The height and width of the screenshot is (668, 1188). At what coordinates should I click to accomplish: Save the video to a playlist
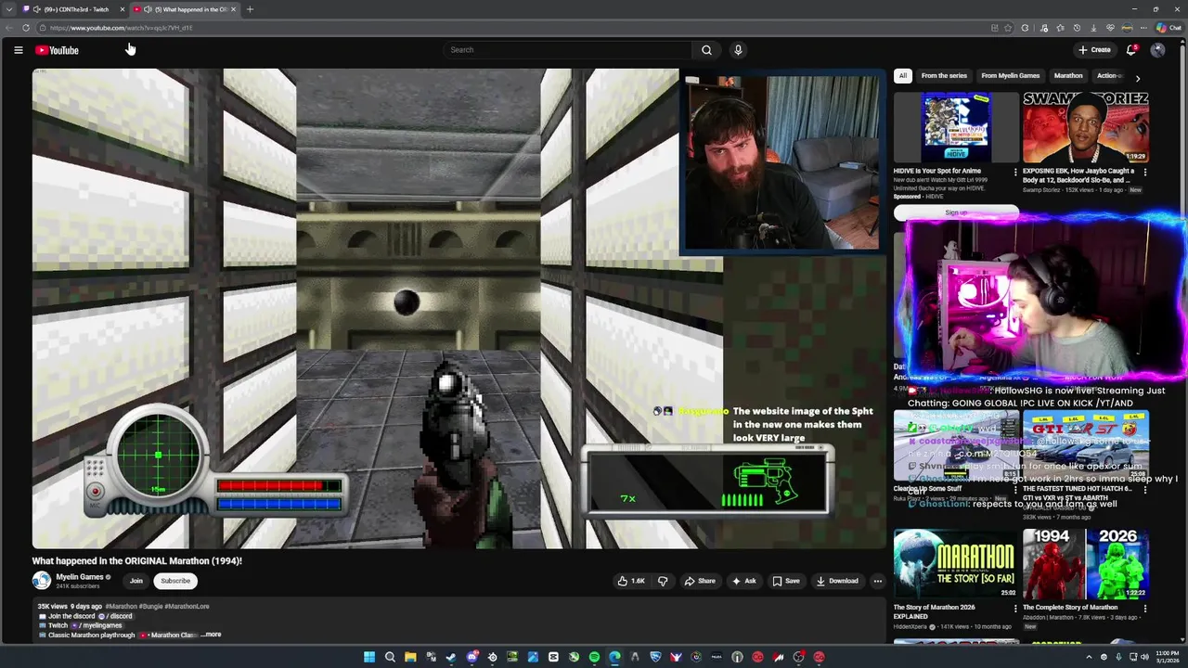point(786,581)
